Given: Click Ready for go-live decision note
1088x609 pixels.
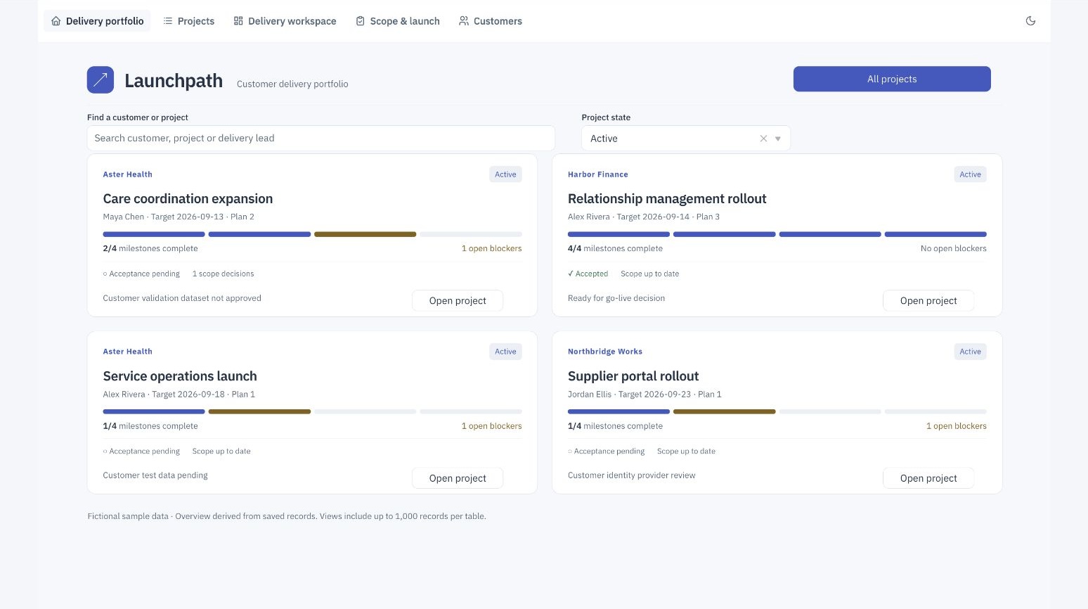Looking at the screenshot, I should (x=616, y=298).
